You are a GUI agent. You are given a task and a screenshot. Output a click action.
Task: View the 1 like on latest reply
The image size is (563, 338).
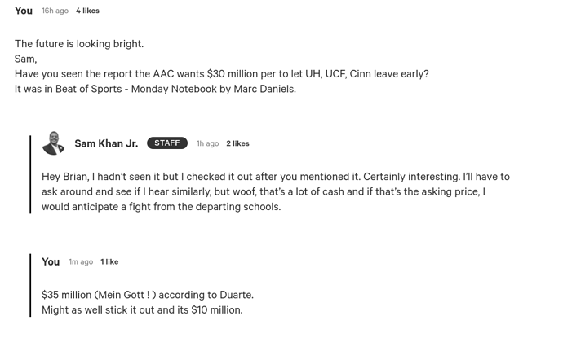109,261
